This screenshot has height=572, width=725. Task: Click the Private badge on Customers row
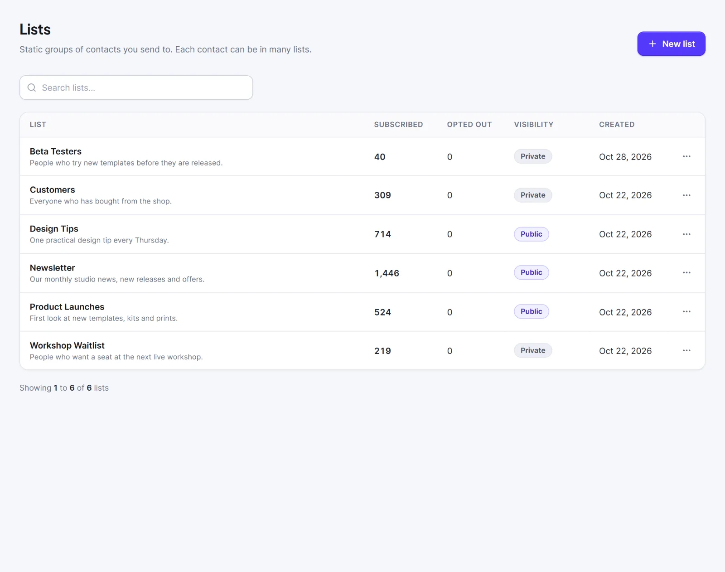pyautogui.click(x=533, y=195)
